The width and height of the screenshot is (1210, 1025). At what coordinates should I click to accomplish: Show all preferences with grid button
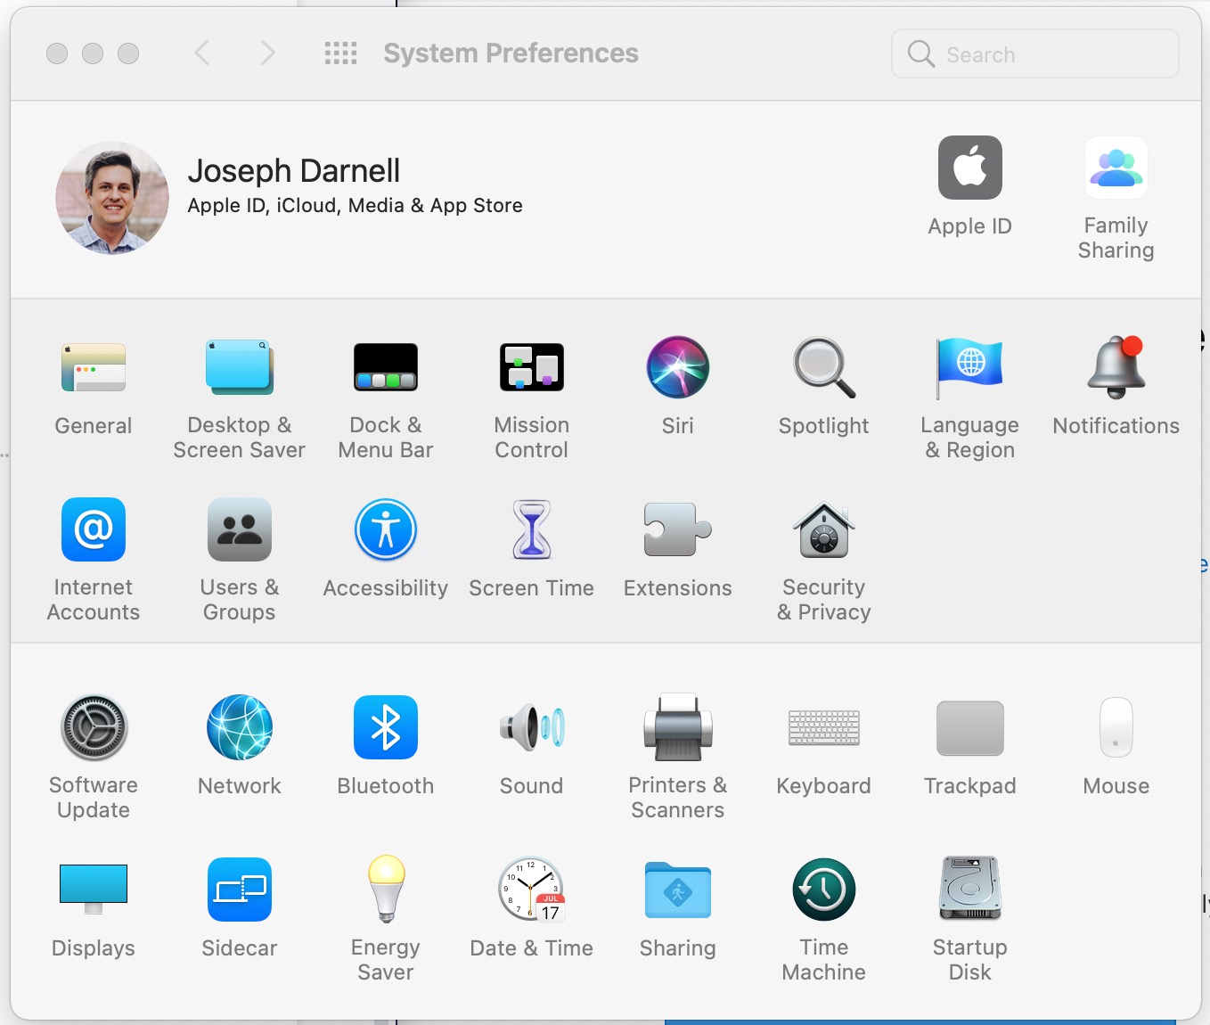pyautogui.click(x=340, y=53)
